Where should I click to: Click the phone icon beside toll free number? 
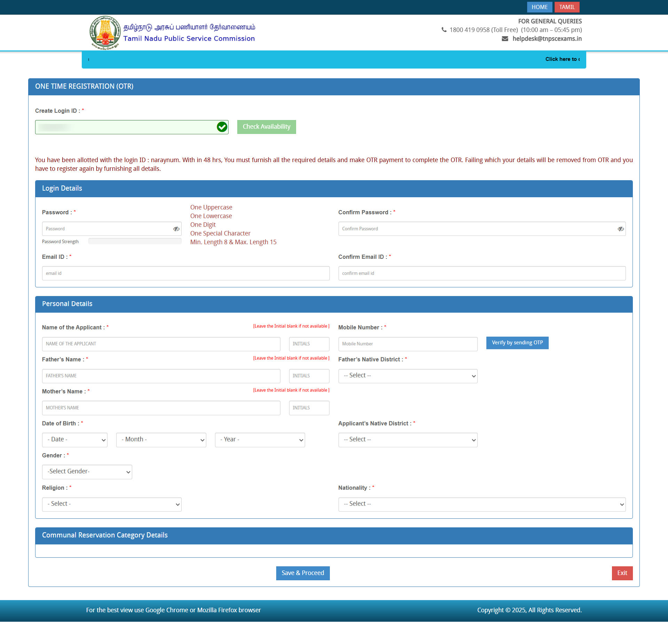(x=444, y=30)
